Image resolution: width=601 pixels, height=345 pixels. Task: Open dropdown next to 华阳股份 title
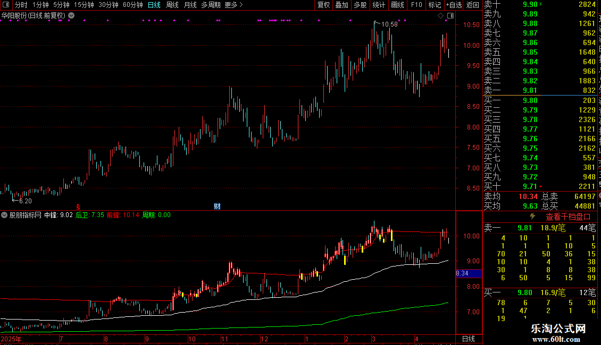(71, 15)
